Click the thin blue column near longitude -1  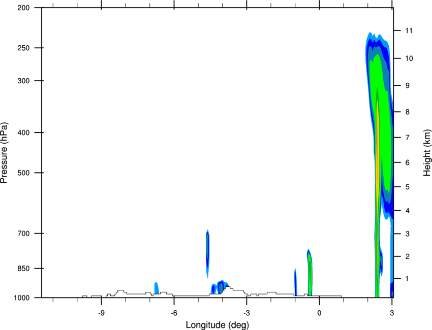point(295,282)
